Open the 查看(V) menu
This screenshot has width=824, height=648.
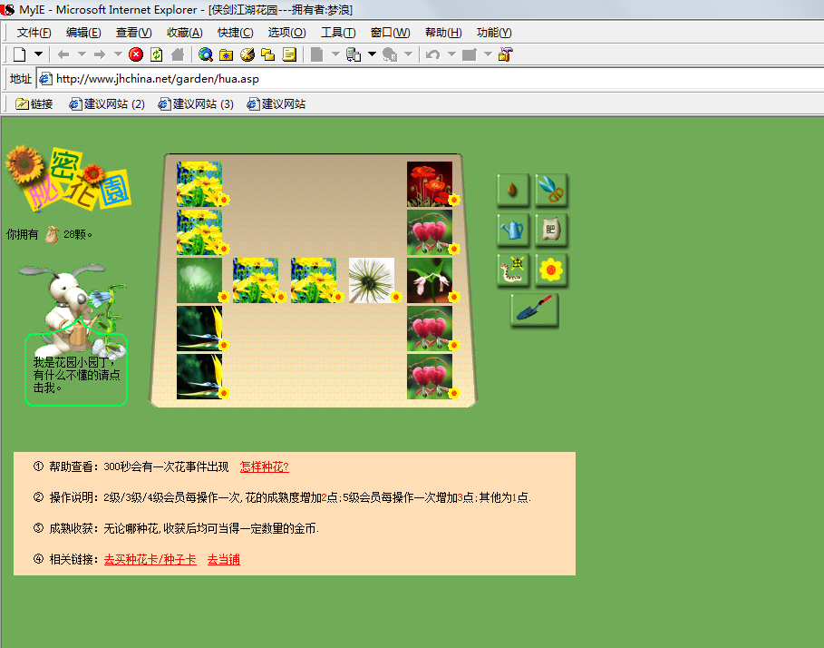134,33
